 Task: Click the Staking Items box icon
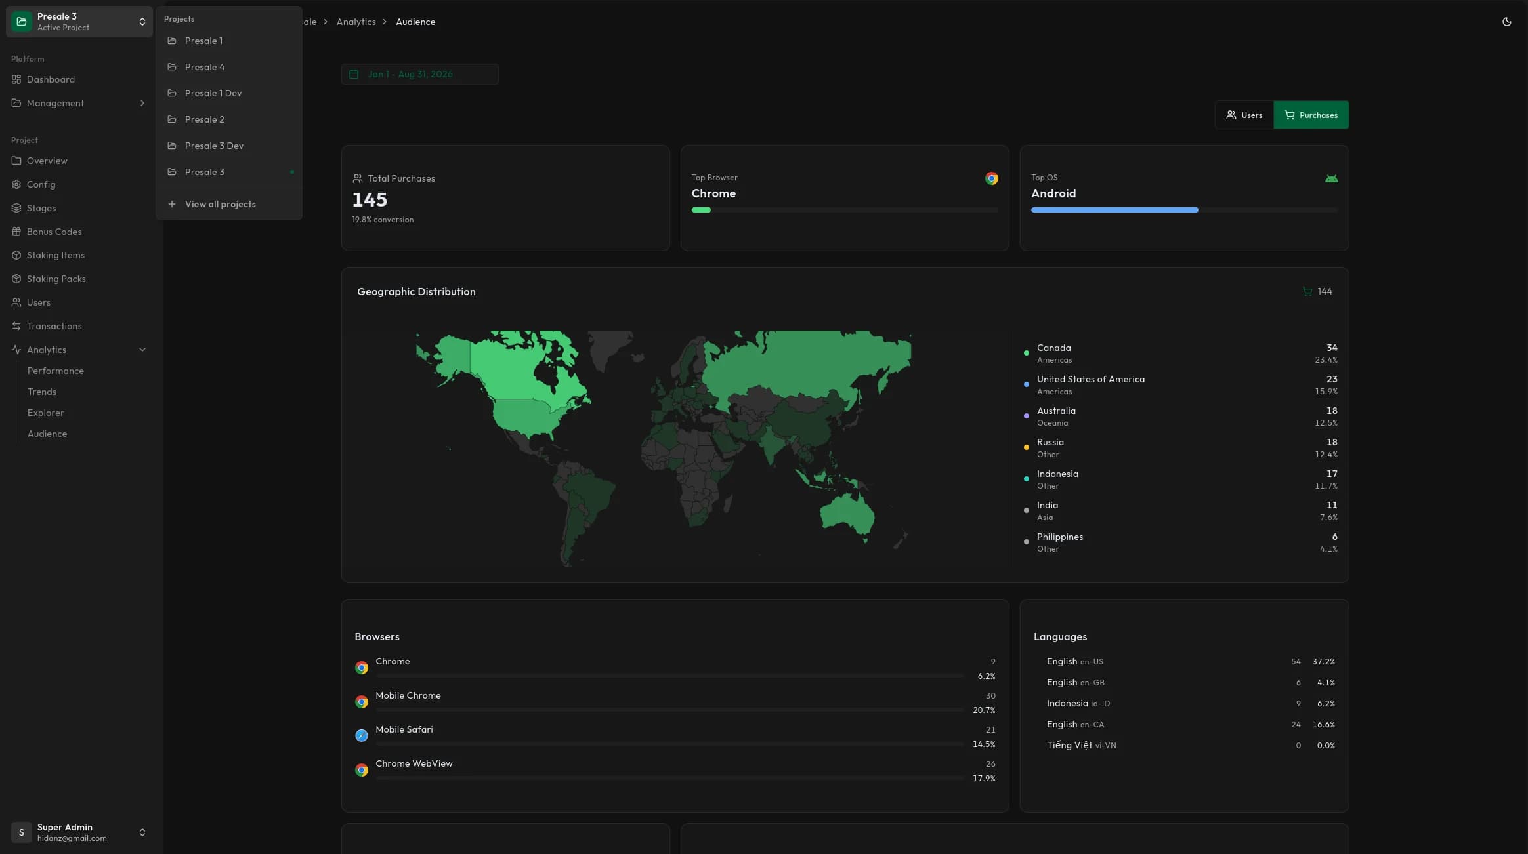coord(16,255)
